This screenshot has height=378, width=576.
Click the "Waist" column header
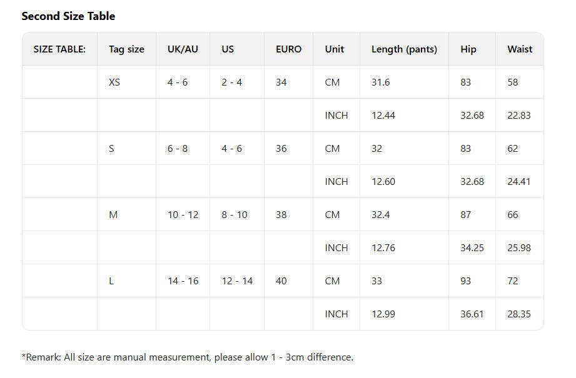[x=520, y=49]
